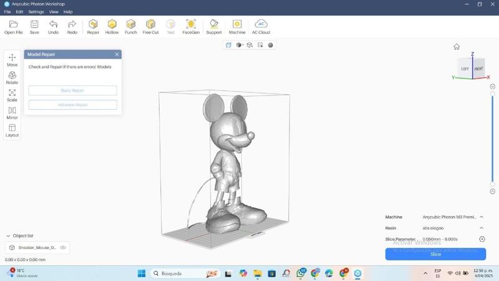The image size is (499, 281).
Task: Click the Save toolbar icon
Action: coord(34,27)
